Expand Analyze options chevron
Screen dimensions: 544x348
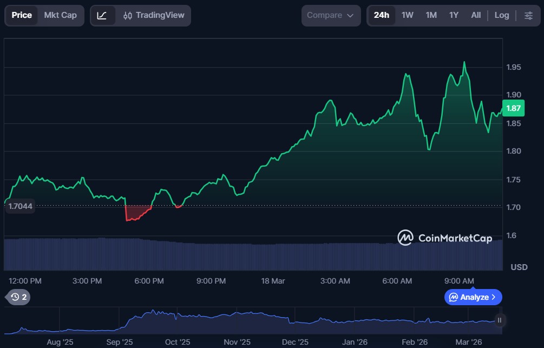coord(493,297)
